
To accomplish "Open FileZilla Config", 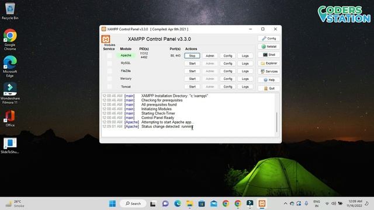I will 228,71.
